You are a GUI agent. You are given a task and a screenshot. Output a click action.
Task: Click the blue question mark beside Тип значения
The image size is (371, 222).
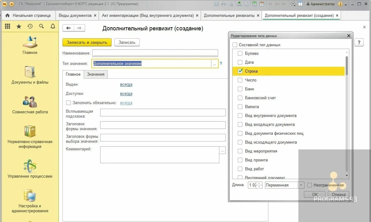point(221,64)
